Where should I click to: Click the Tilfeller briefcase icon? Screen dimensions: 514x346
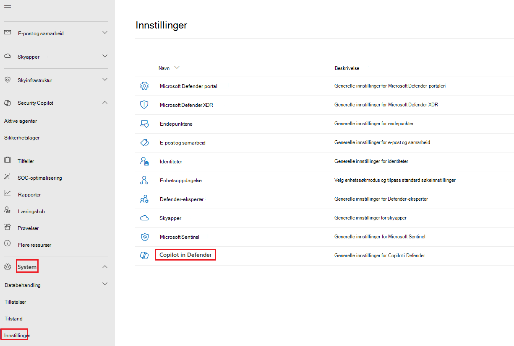[8, 160]
